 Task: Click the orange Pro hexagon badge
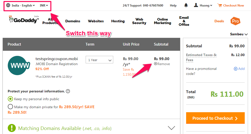pos(235,21)
